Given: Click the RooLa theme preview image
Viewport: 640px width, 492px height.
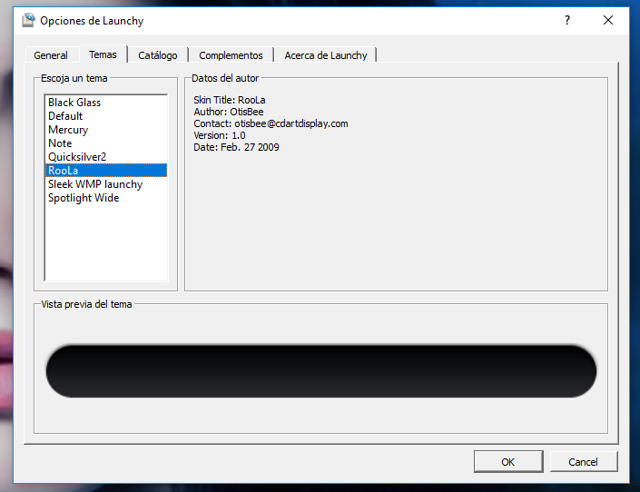Looking at the screenshot, I should coord(321,370).
